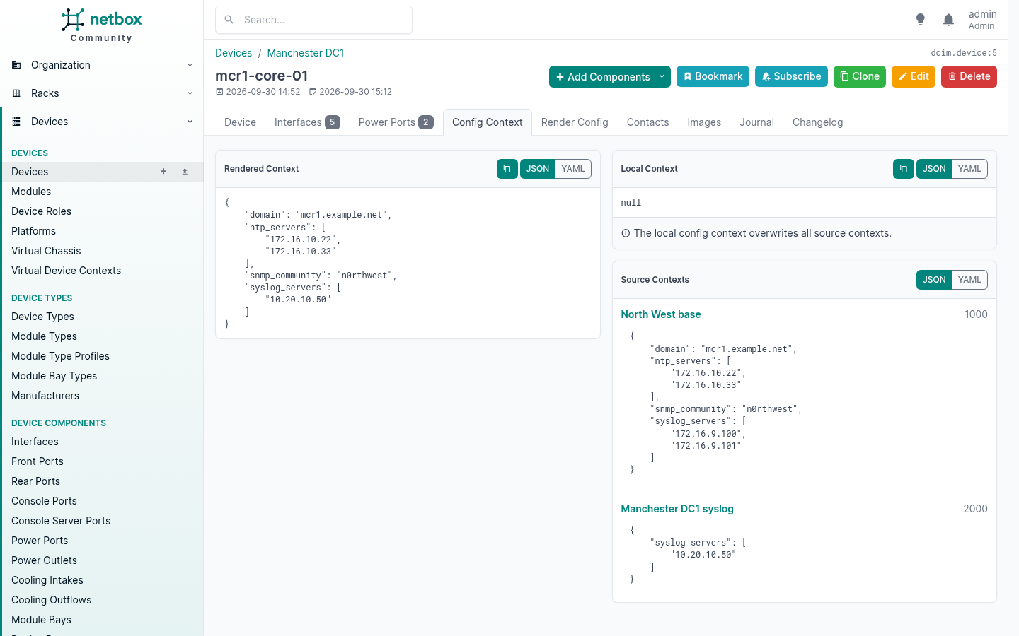Go to the Render Config tab
Image resolution: width=1019 pixels, height=636 pixels.
[575, 122]
